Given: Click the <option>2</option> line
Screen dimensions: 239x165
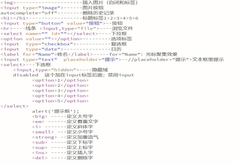Looking at the screenshot, I should [x=60, y=86].
